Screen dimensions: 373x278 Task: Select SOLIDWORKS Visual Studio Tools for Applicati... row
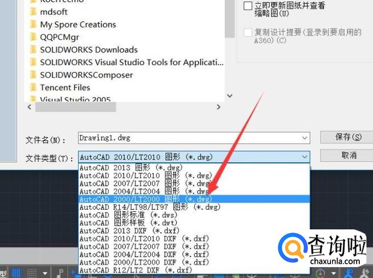pos(132,62)
